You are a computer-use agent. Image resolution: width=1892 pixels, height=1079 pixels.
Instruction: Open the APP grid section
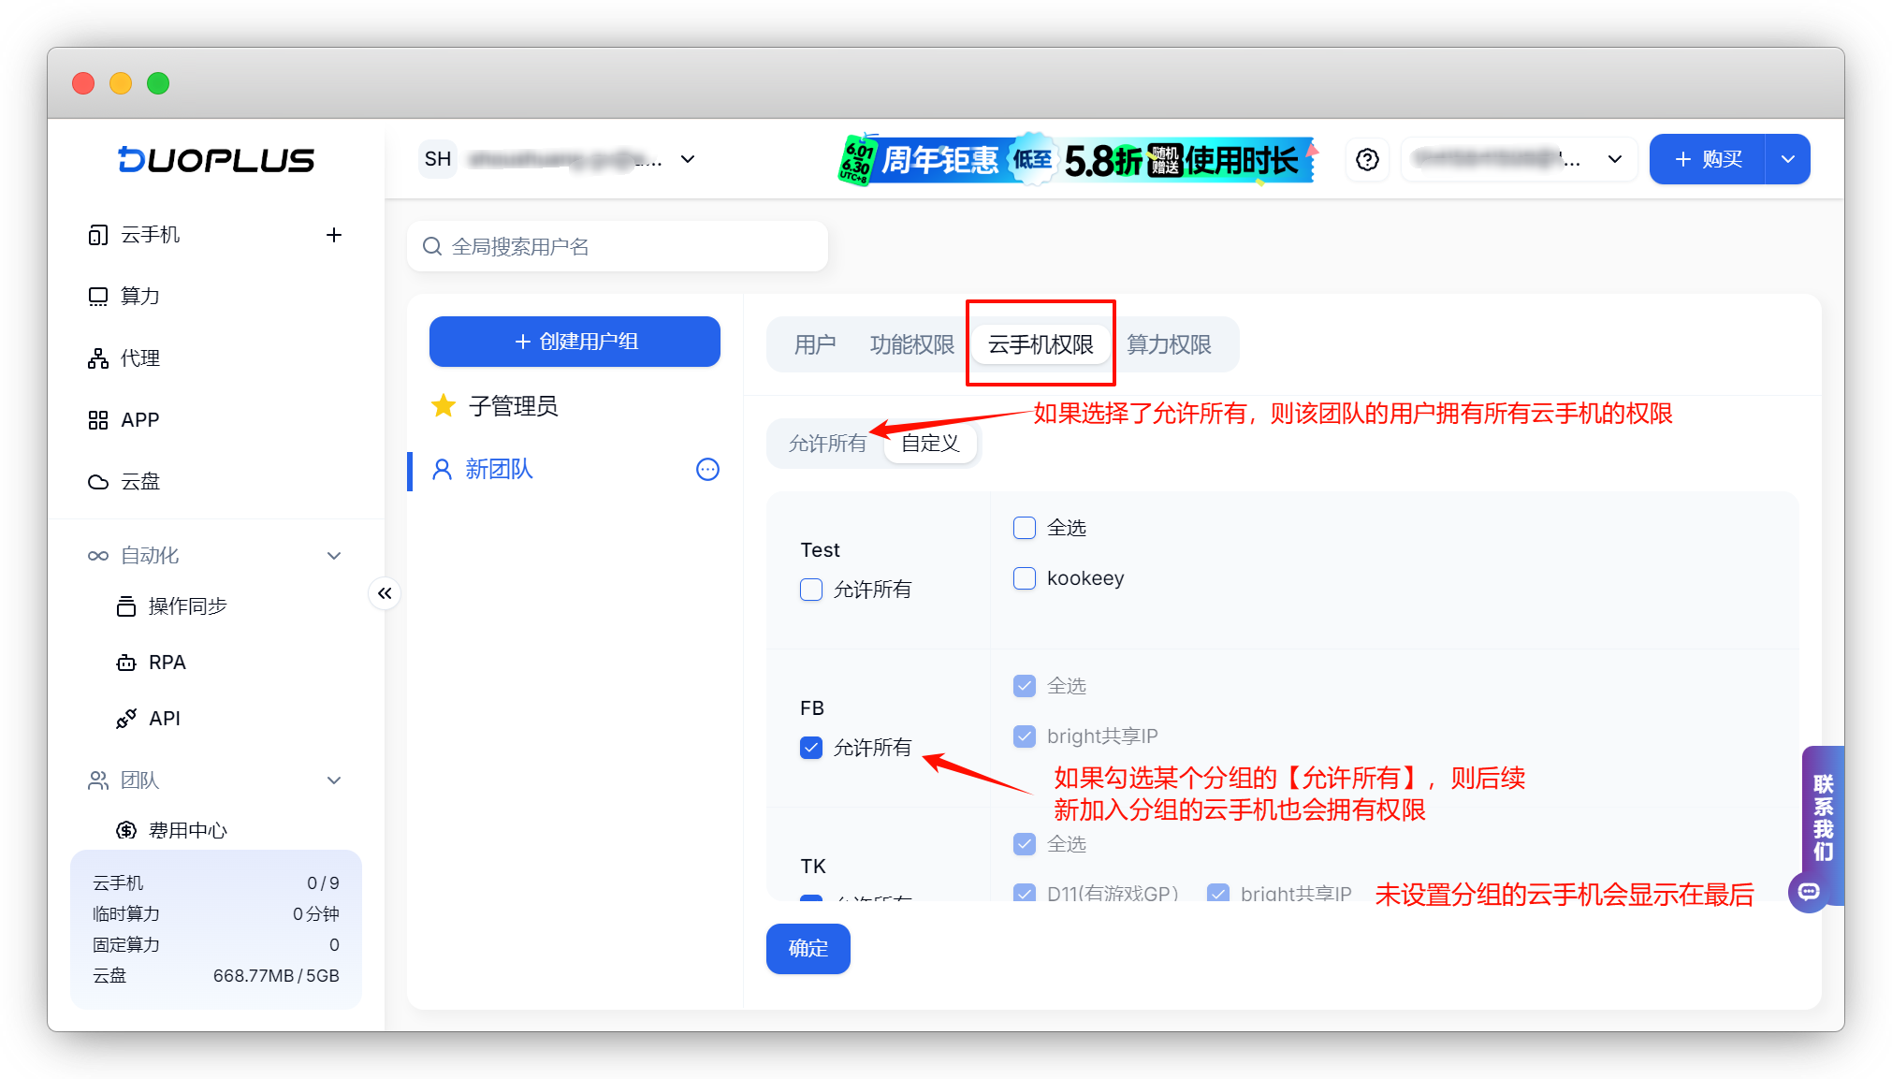coord(140,420)
